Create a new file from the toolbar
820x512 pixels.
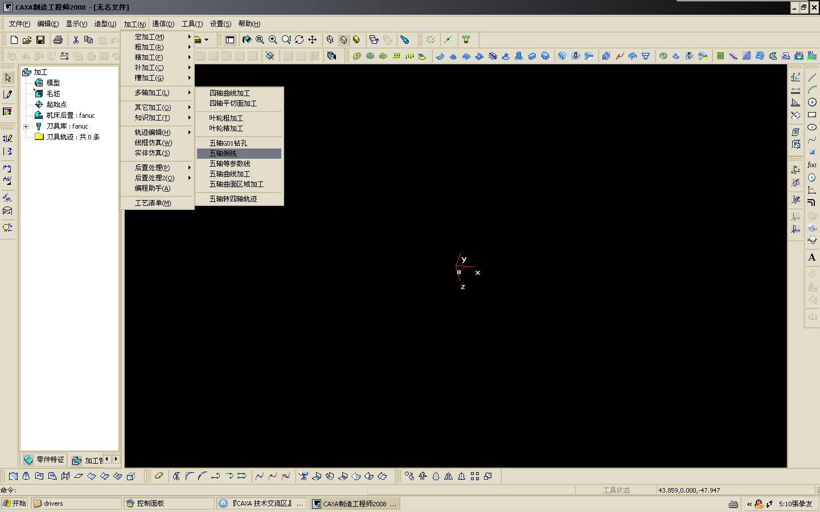click(14, 40)
